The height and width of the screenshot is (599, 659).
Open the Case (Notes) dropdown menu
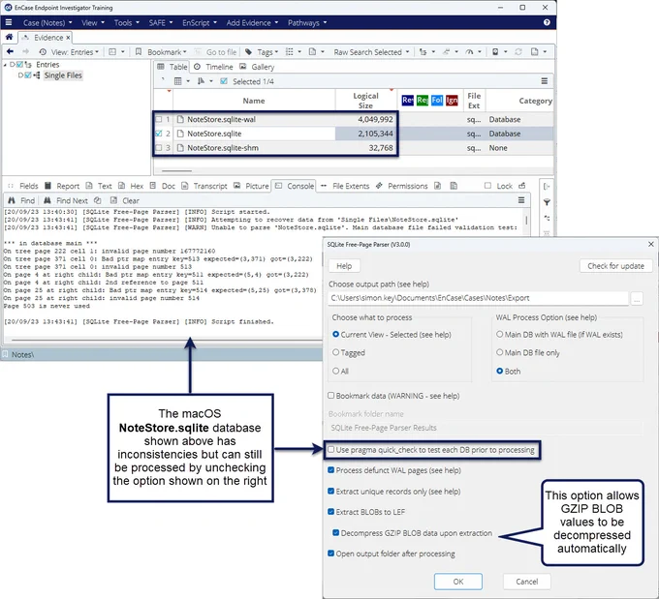[x=47, y=22]
